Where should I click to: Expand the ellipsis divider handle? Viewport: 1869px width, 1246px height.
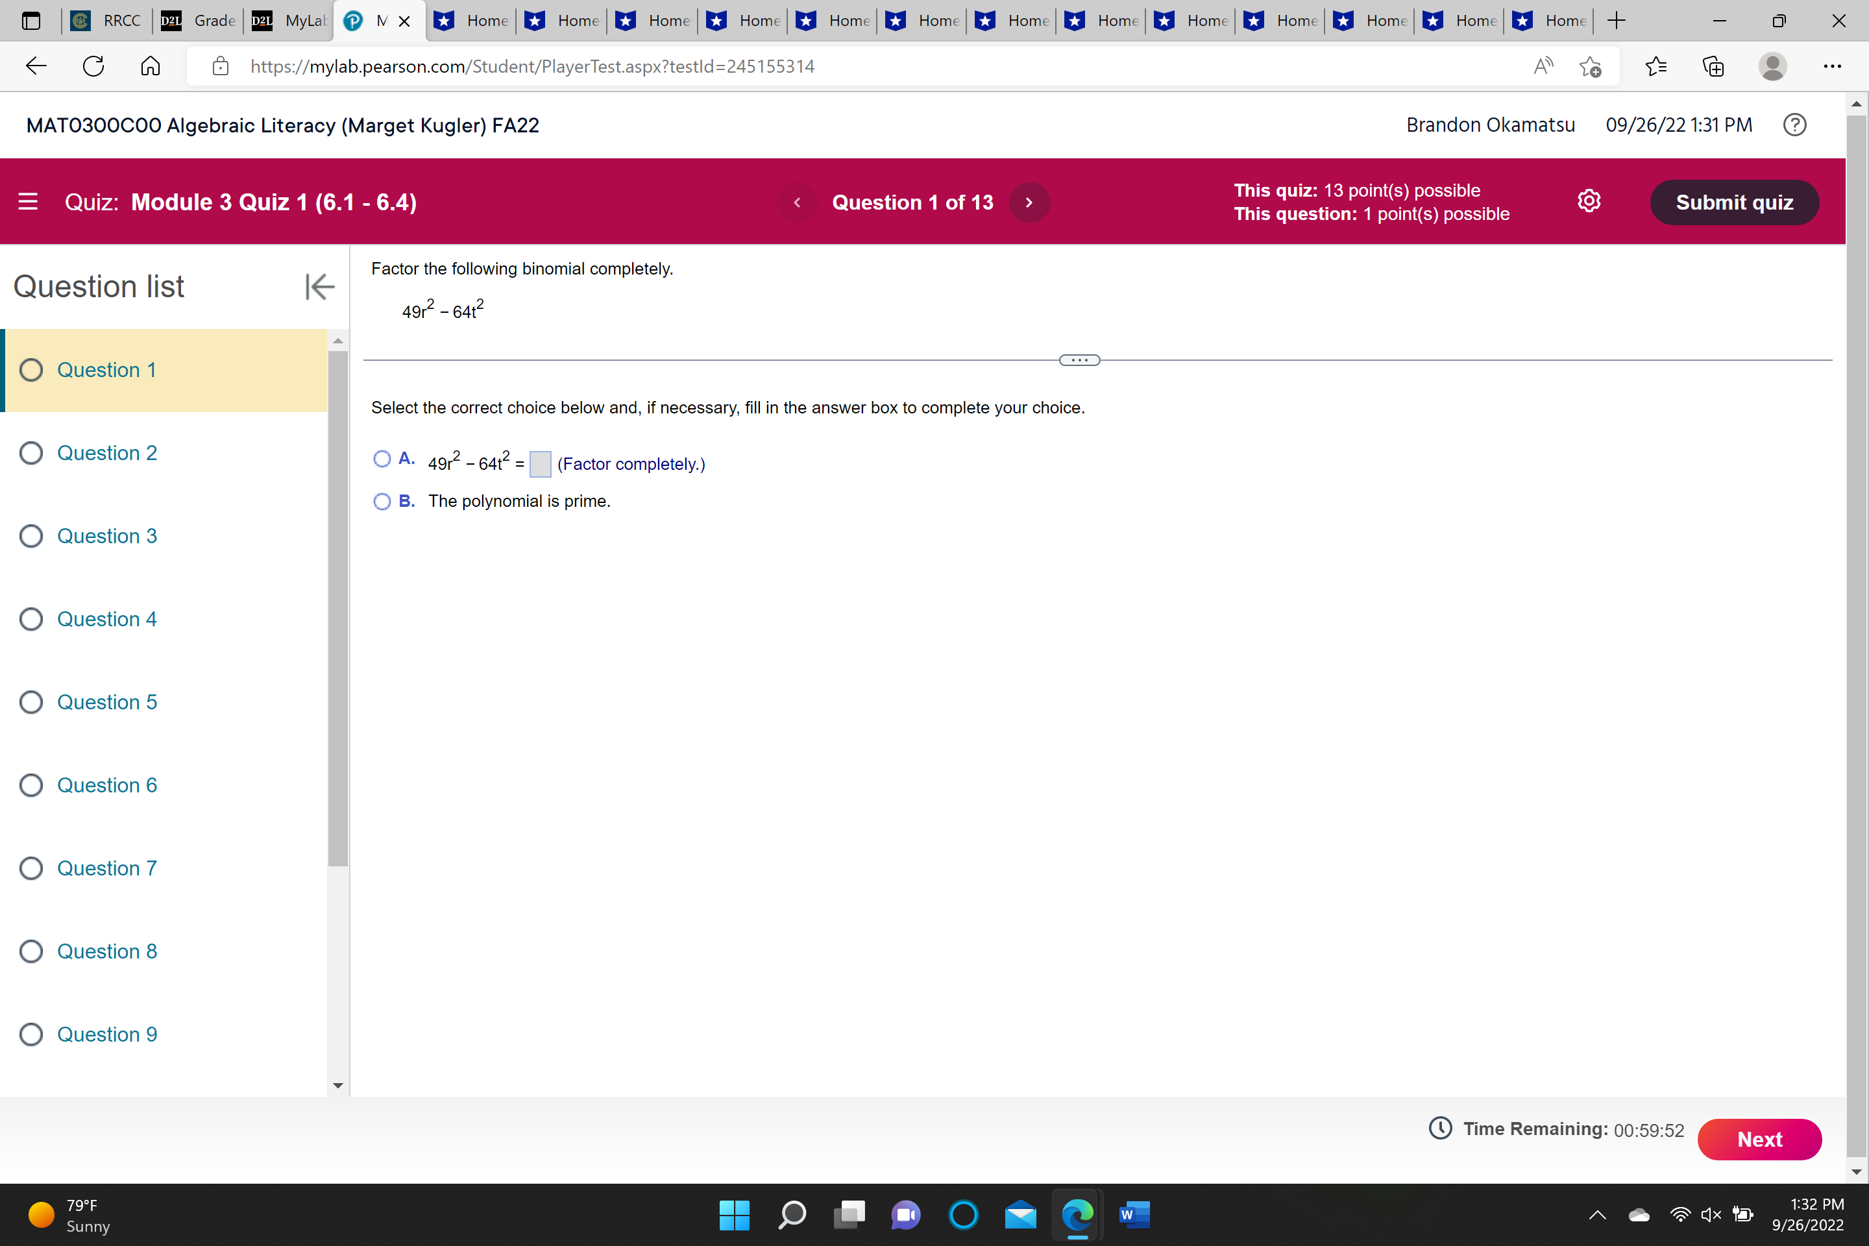[x=1079, y=360]
